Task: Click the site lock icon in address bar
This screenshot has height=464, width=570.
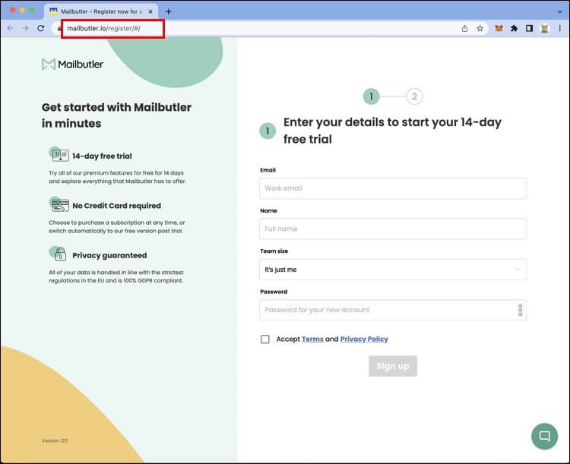Action: click(59, 28)
